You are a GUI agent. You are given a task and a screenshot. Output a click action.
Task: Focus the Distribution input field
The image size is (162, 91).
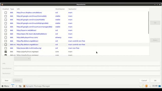tap(87, 69)
